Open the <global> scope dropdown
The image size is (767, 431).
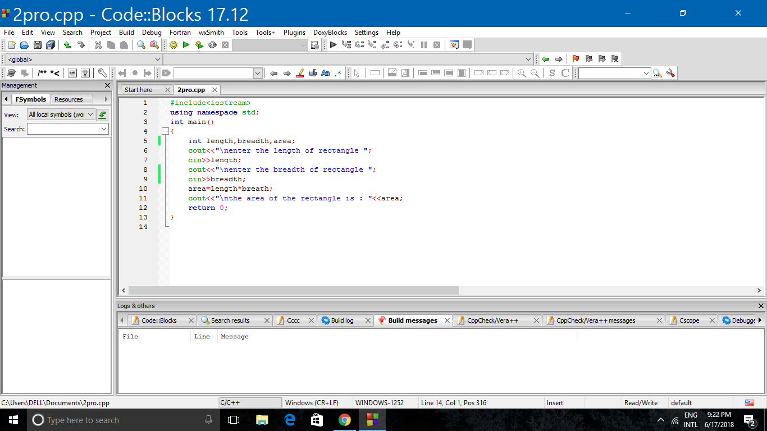click(x=157, y=59)
